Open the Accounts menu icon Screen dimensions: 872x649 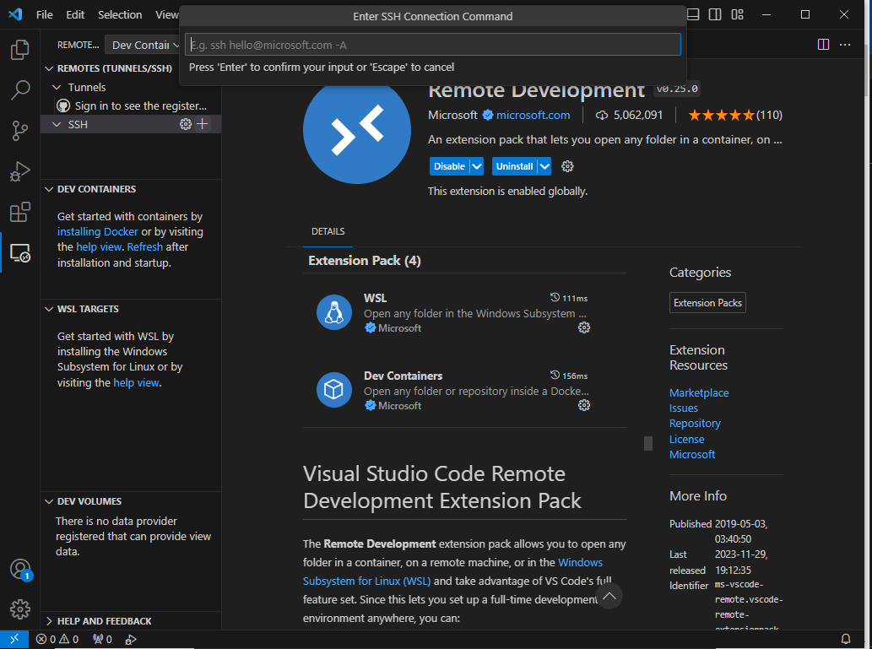click(20, 569)
